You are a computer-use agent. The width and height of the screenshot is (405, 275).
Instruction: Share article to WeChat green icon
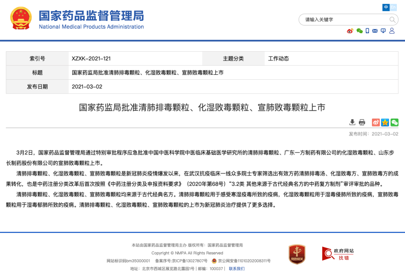click(x=394, y=122)
